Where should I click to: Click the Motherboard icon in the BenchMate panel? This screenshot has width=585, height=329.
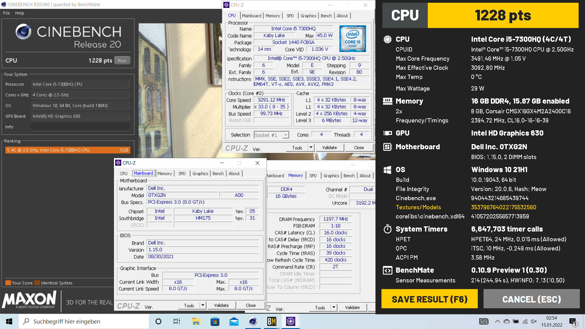pos(388,147)
